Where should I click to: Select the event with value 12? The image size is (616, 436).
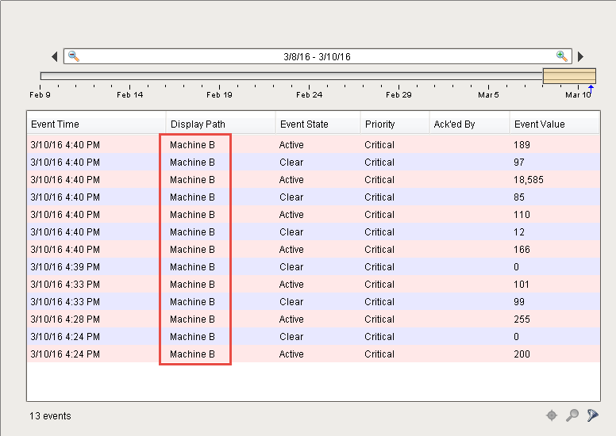314,232
